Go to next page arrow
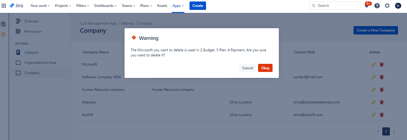Image resolution: width=407 pixels, height=140 pixels. [x=394, y=131]
